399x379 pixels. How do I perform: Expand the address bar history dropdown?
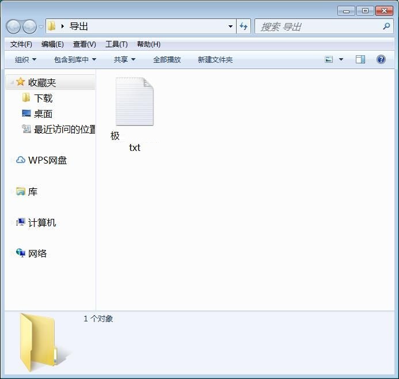click(230, 26)
